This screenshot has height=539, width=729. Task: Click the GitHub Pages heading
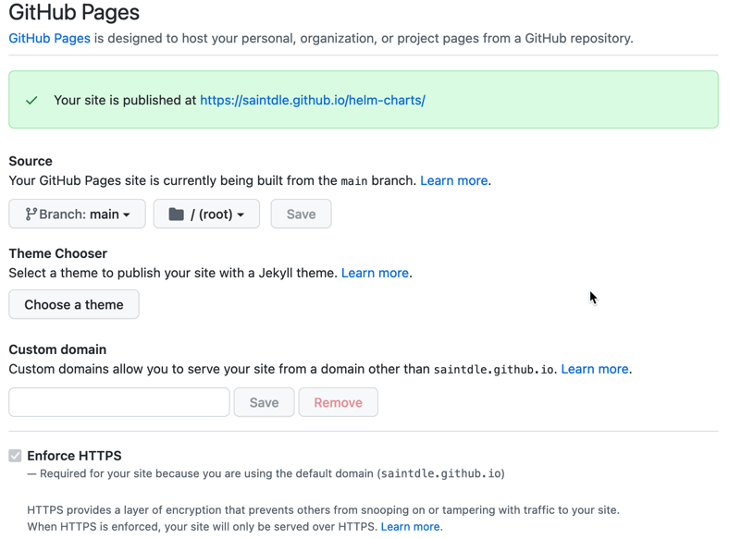(74, 12)
